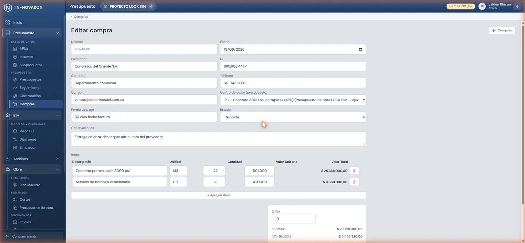Click the Compras back button
The image size is (525, 243).
pos(502,31)
